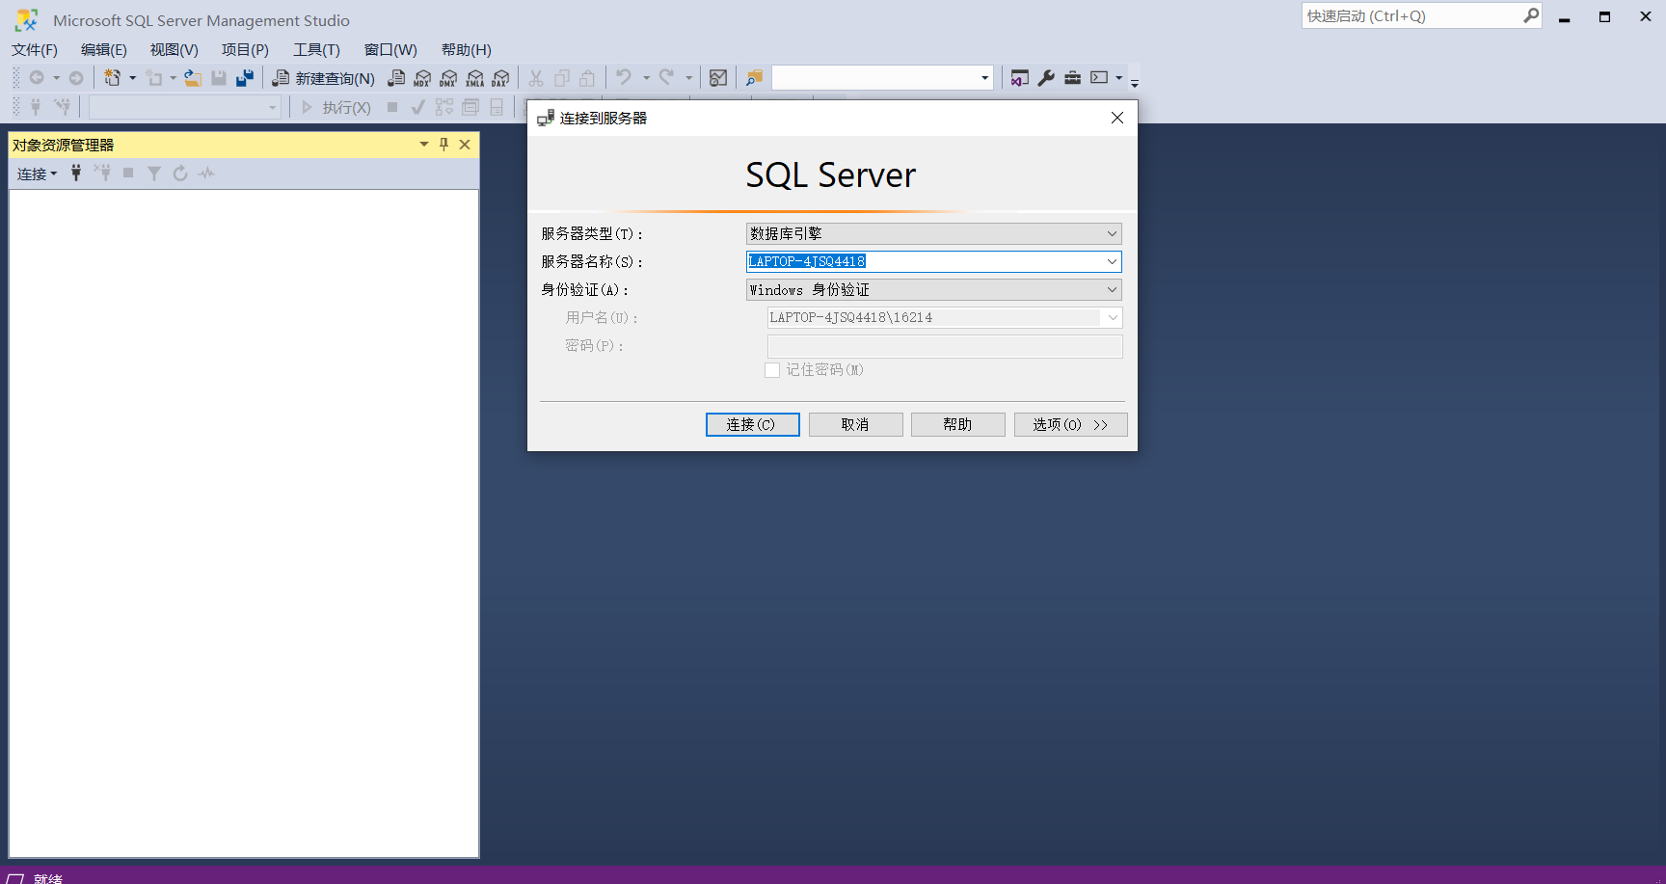Click the 取消 button in dialog
The height and width of the screenshot is (884, 1666).
(855, 425)
